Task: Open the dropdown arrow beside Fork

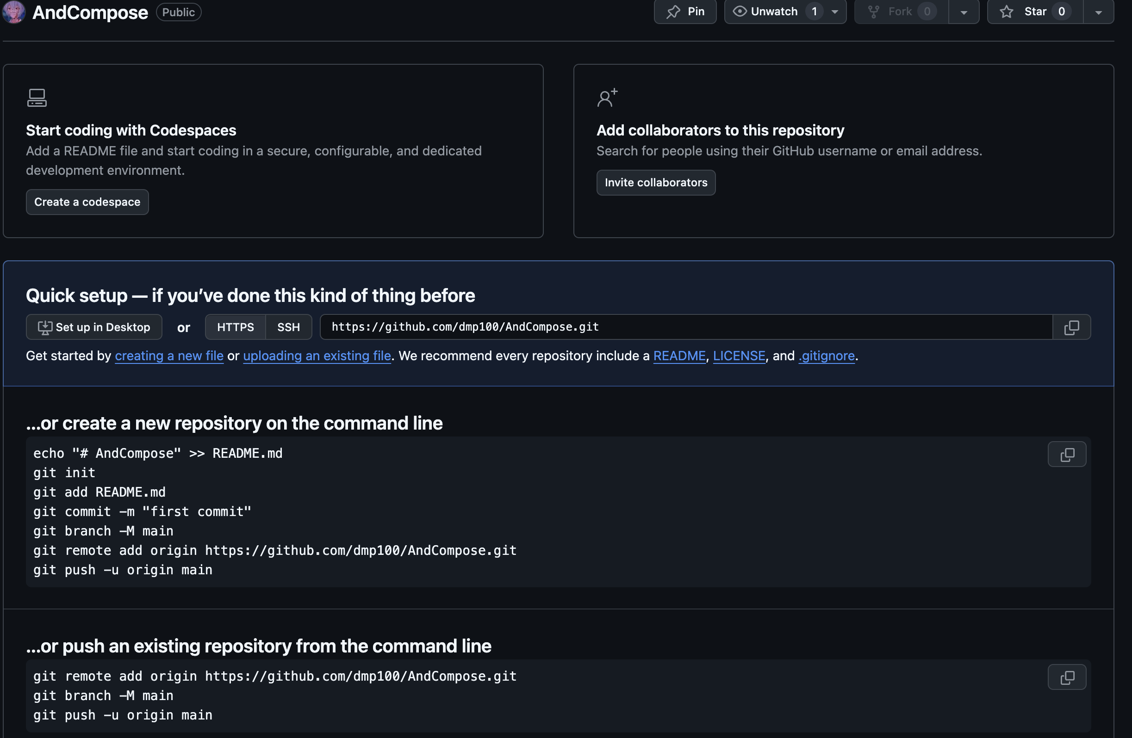Action: point(964,12)
